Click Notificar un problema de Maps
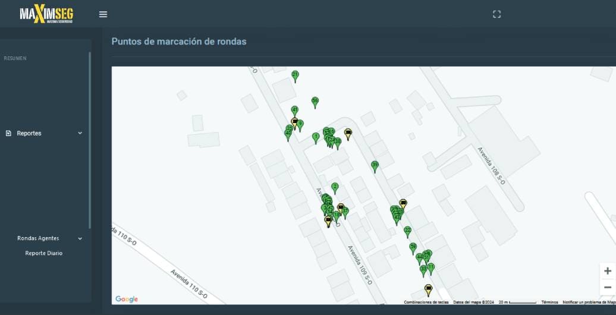 pyautogui.click(x=589, y=302)
